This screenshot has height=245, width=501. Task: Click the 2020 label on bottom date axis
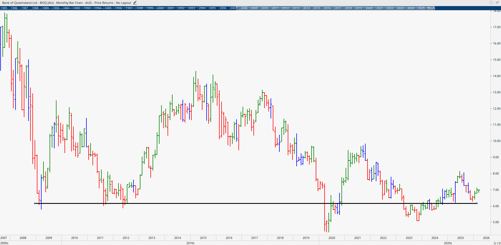(332, 238)
